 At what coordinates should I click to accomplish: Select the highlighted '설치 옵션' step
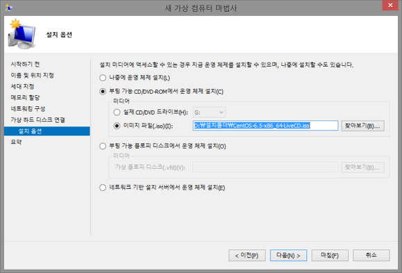(x=47, y=131)
